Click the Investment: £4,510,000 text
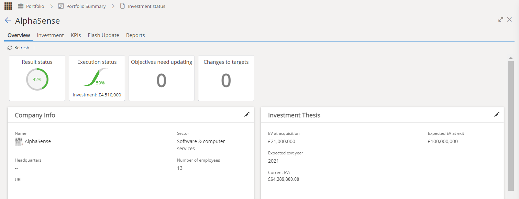Screen dimensions: 519x199 click(97, 95)
